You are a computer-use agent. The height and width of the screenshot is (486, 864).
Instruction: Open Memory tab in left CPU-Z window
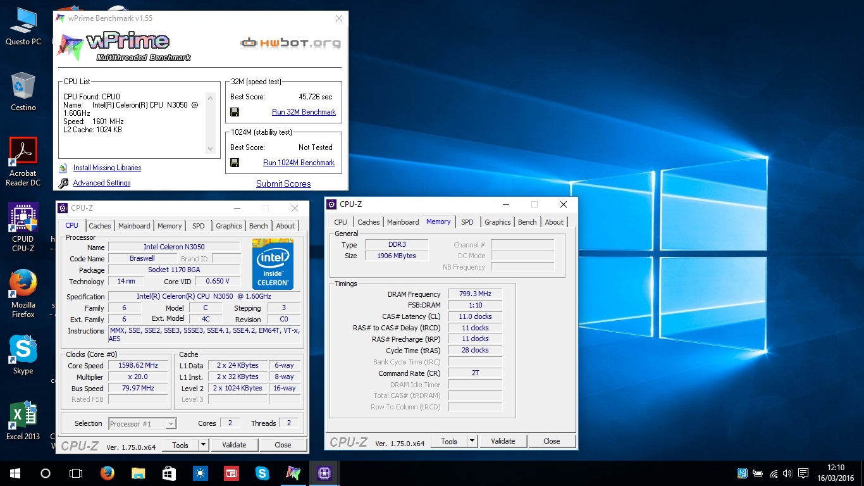[170, 226]
